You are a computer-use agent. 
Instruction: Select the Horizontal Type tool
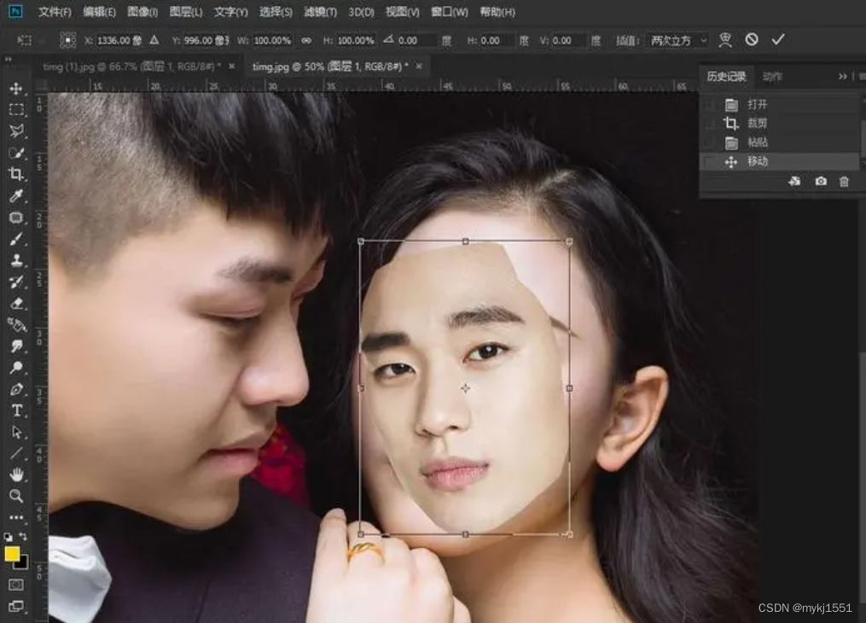(16, 410)
